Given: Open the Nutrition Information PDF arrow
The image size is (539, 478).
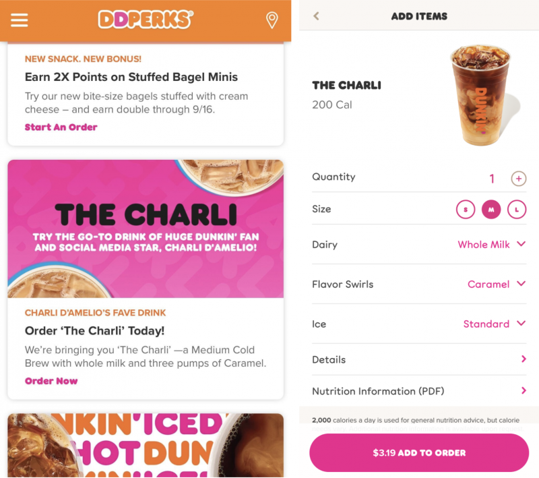Looking at the screenshot, I should coord(524,390).
